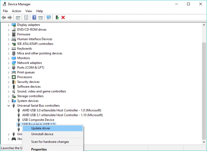
Task: Select Human Interface Devices label
Action: click(x=35, y=39)
